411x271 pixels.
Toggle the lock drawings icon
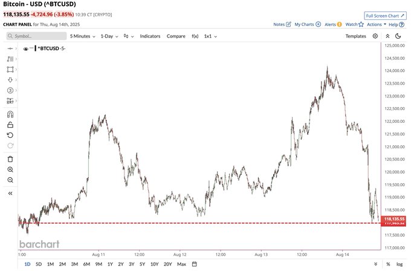point(10,125)
